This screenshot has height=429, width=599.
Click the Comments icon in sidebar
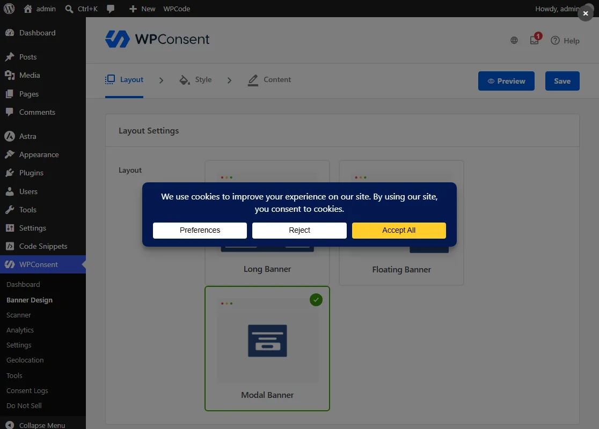click(x=10, y=112)
